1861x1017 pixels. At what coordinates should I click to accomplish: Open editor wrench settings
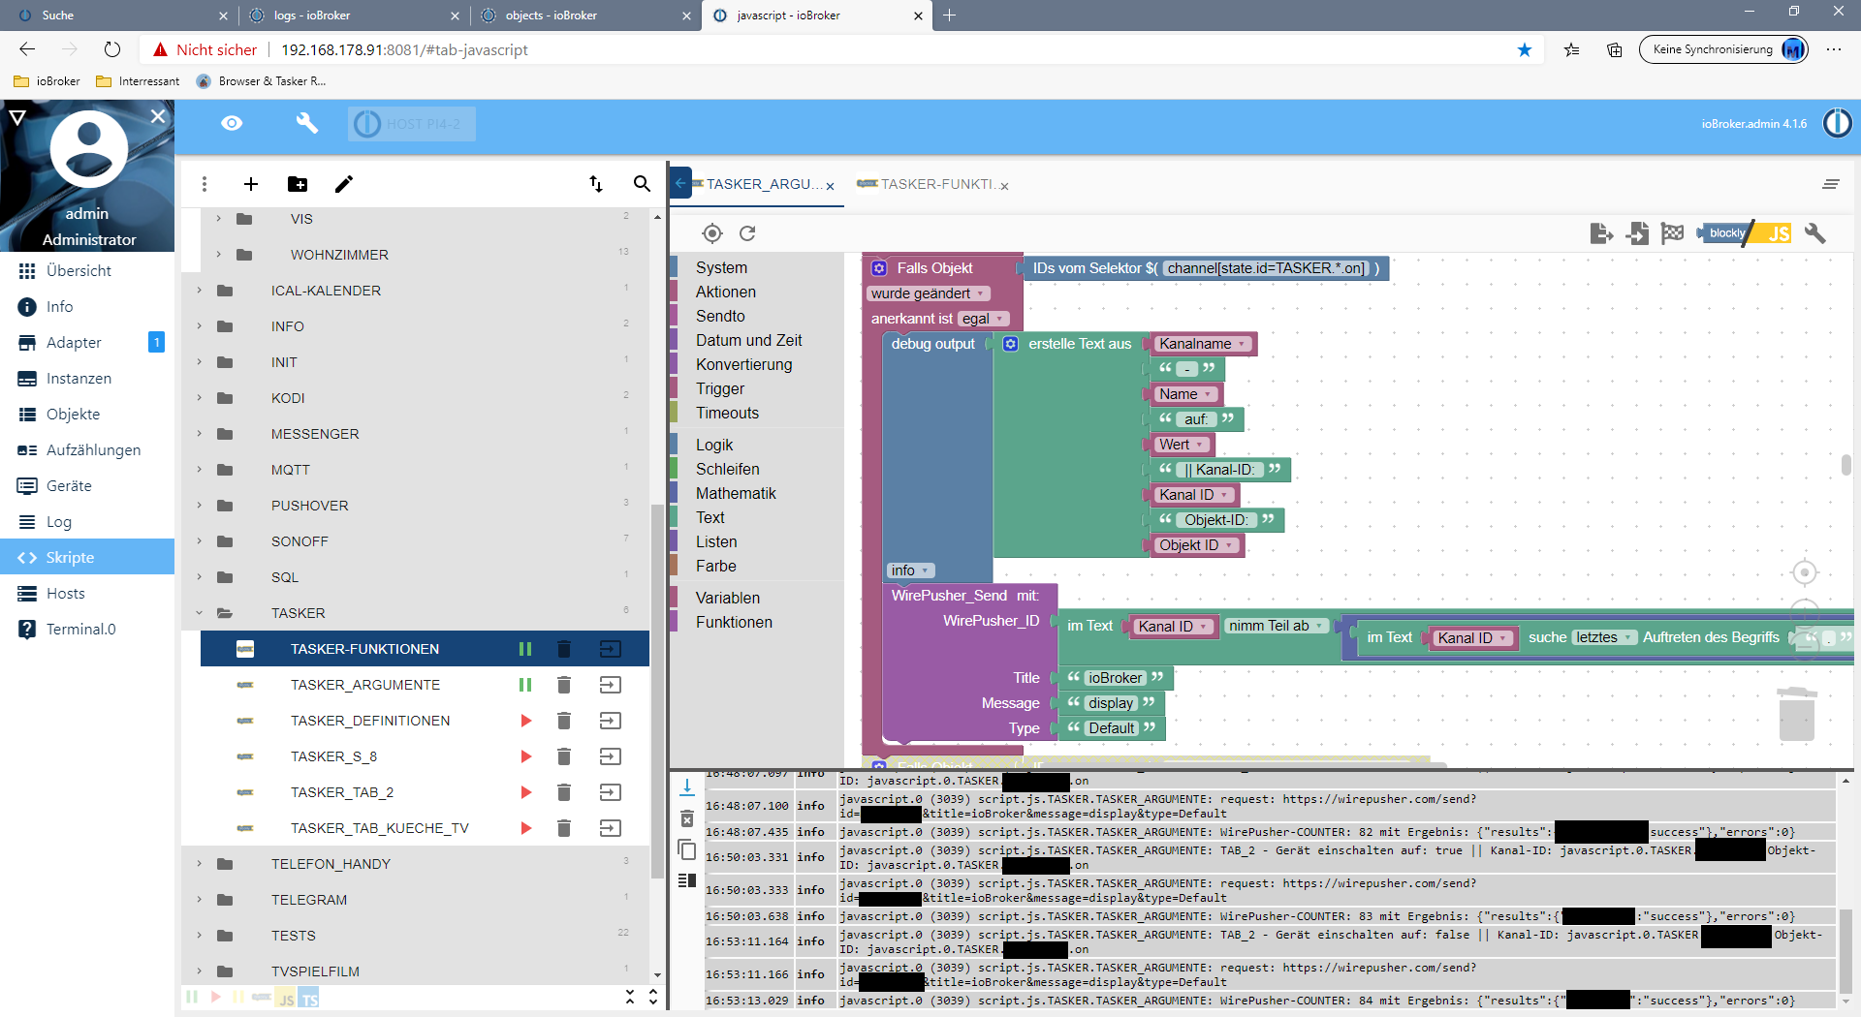[1815, 233]
